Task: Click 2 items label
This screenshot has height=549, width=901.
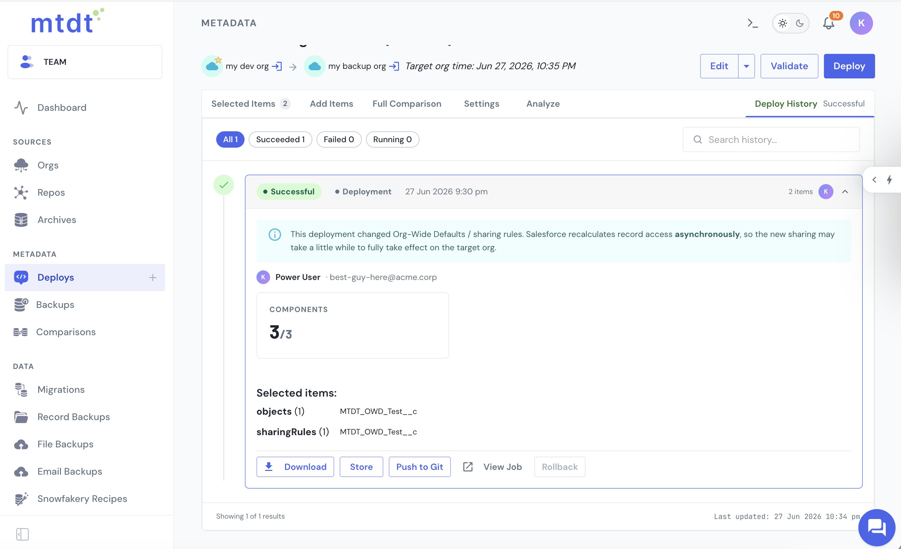Action: tap(800, 192)
